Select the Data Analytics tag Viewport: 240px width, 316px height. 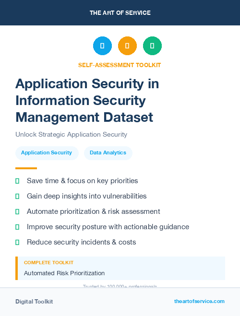point(108,153)
